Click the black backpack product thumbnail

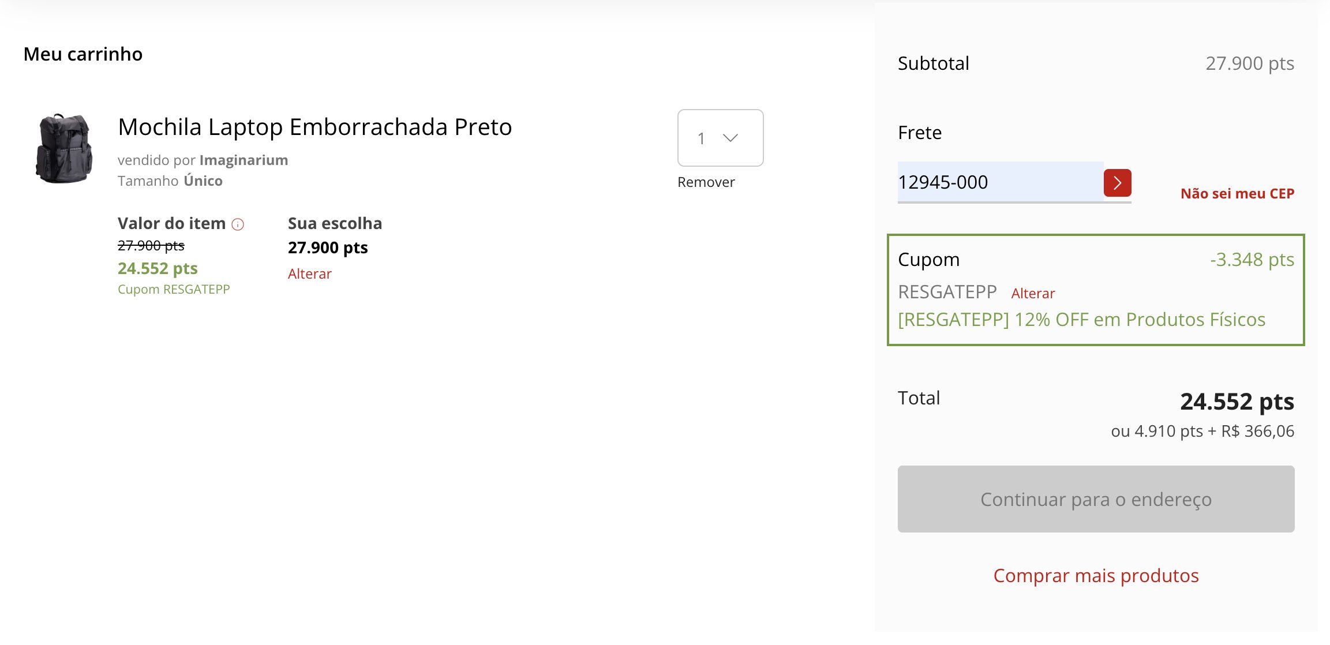tap(64, 149)
